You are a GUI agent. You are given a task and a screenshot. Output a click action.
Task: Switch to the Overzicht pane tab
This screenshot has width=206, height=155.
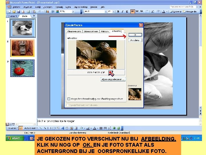(x=12, y=16)
